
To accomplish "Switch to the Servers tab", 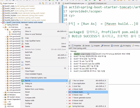I will click(x=86, y=46).
